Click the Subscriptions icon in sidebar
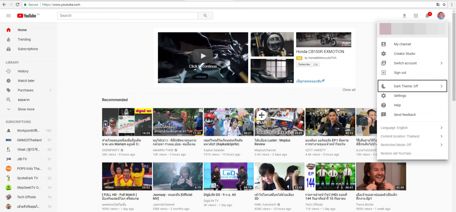456x212 pixels. (9, 49)
